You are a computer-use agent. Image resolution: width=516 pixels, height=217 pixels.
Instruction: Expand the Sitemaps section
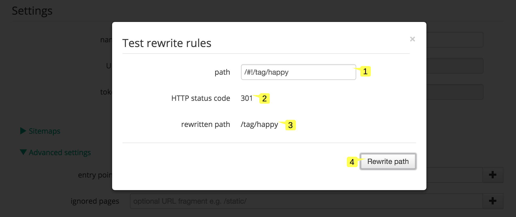coord(40,131)
